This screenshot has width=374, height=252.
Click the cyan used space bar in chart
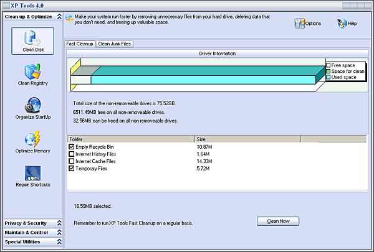coord(203,80)
